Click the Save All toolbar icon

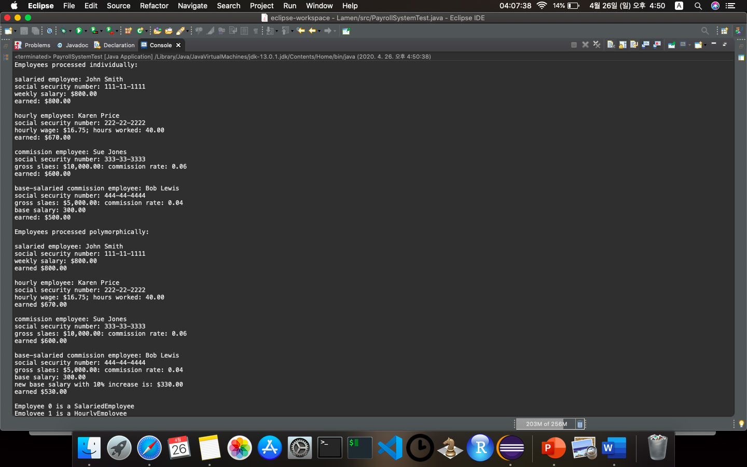pyautogui.click(x=35, y=31)
